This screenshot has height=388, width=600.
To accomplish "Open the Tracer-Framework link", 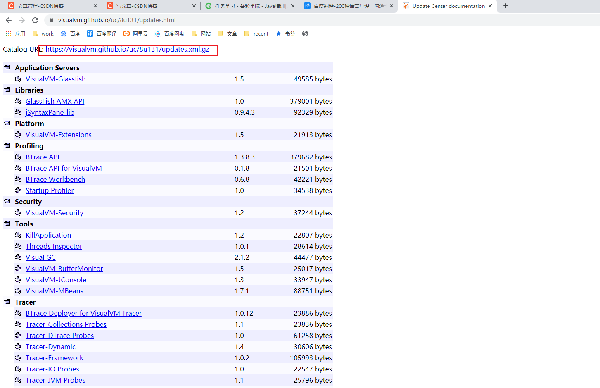I will tap(55, 358).
